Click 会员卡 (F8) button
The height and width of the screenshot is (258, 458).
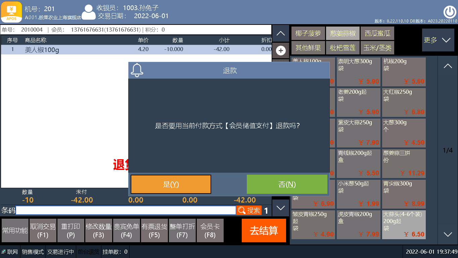point(210,230)
